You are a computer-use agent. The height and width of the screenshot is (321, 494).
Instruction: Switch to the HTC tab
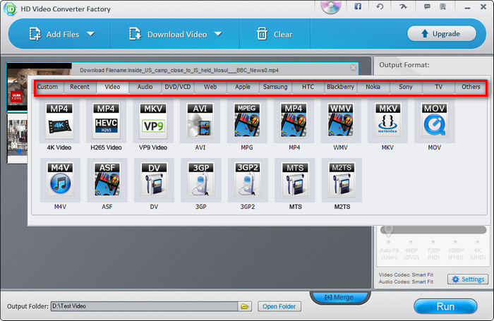pyautogui.click(x=308, y=87)
